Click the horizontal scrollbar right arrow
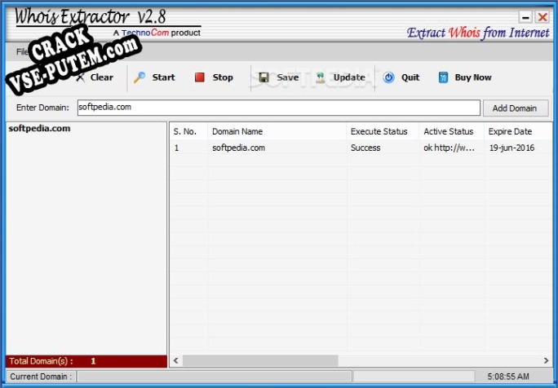This screenshot has height=388, width=558. tap(547, 360)
